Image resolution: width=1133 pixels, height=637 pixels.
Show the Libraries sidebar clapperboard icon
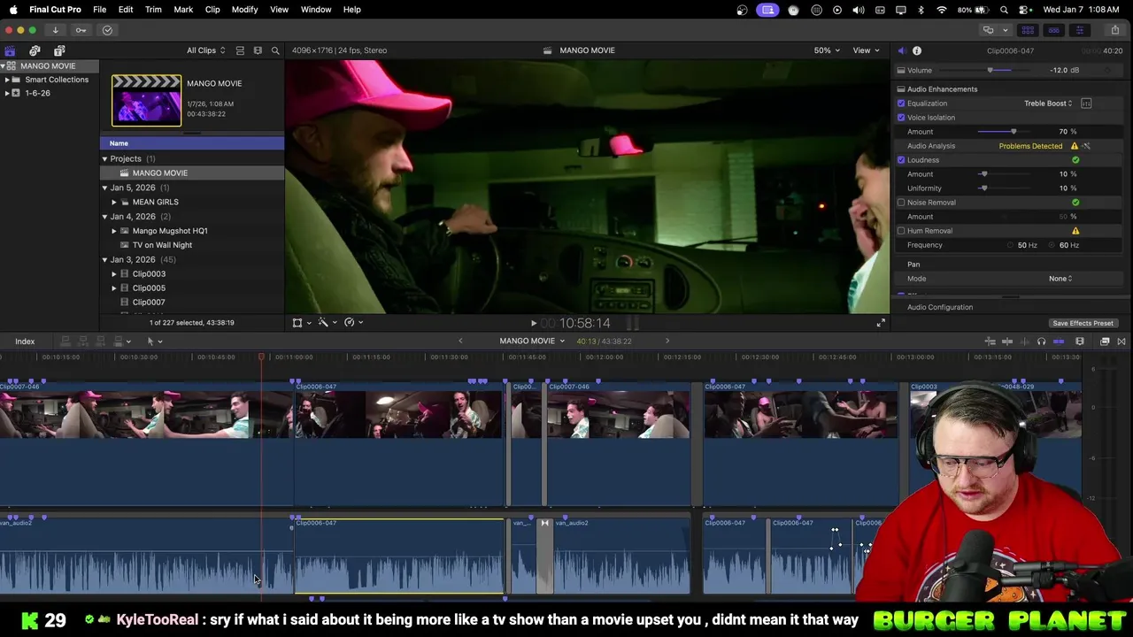pos(10,50)
